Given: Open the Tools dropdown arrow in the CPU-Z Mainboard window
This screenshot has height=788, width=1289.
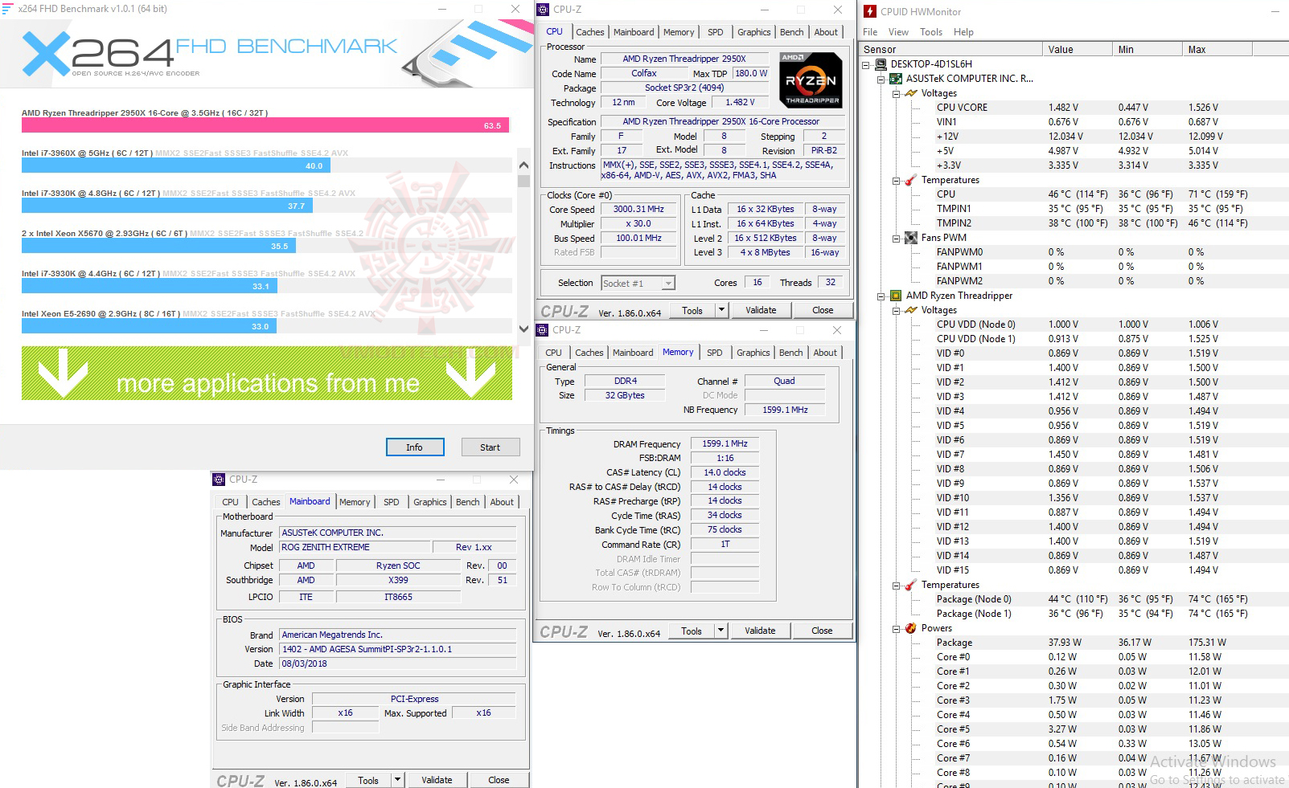Looking at the screenshot, I should pos(397,780).
